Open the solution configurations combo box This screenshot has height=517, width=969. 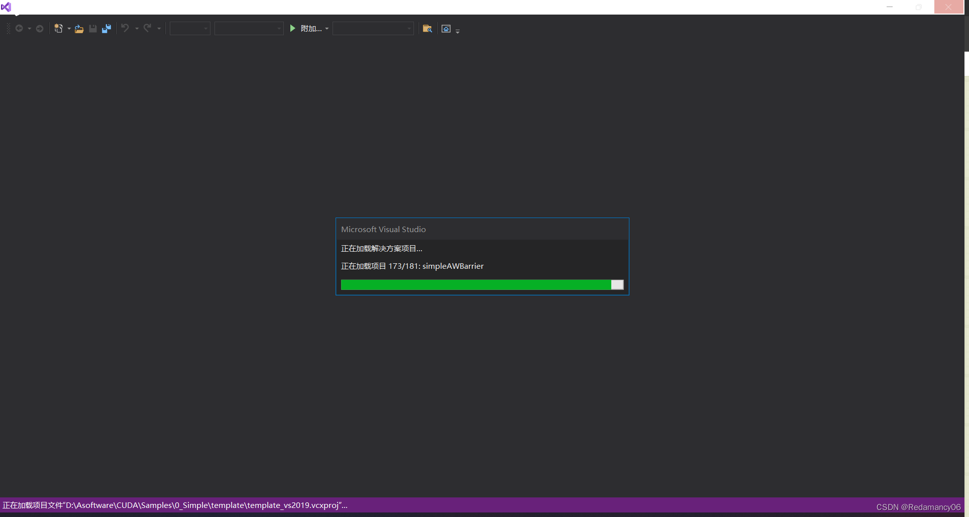click(190, 29)
